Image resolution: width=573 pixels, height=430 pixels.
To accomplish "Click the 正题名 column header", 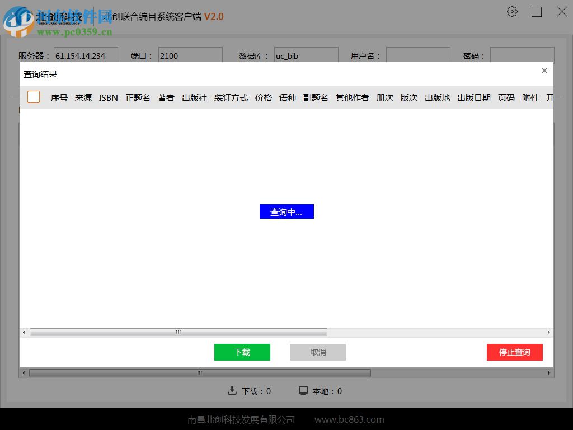I will point(138,97).
